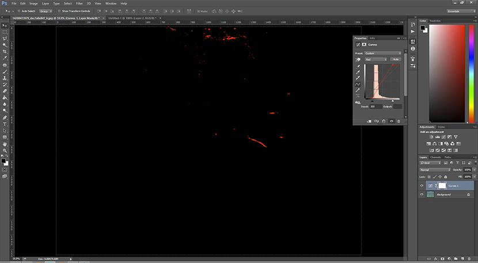Click the Auto button in Curves
This screenshot has height=263, width=478.
pos(396,59)
